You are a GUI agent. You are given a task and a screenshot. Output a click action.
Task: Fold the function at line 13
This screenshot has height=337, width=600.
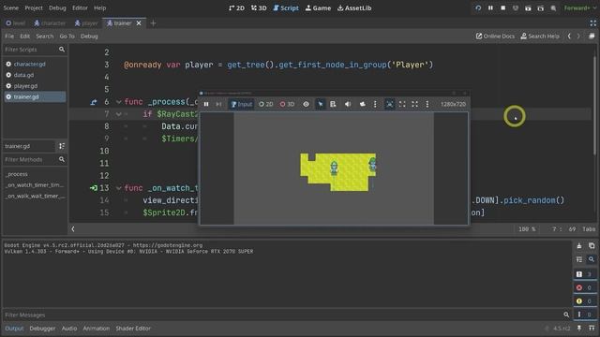(x=119, y=188)
